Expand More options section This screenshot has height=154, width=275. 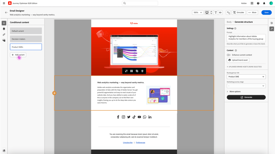pyautogui.click(x=234, y=92)
